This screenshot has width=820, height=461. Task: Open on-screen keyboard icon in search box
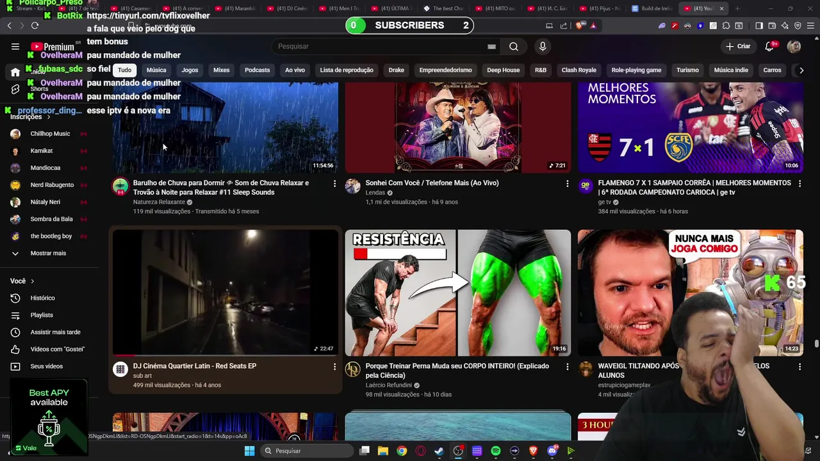(491, 46)
